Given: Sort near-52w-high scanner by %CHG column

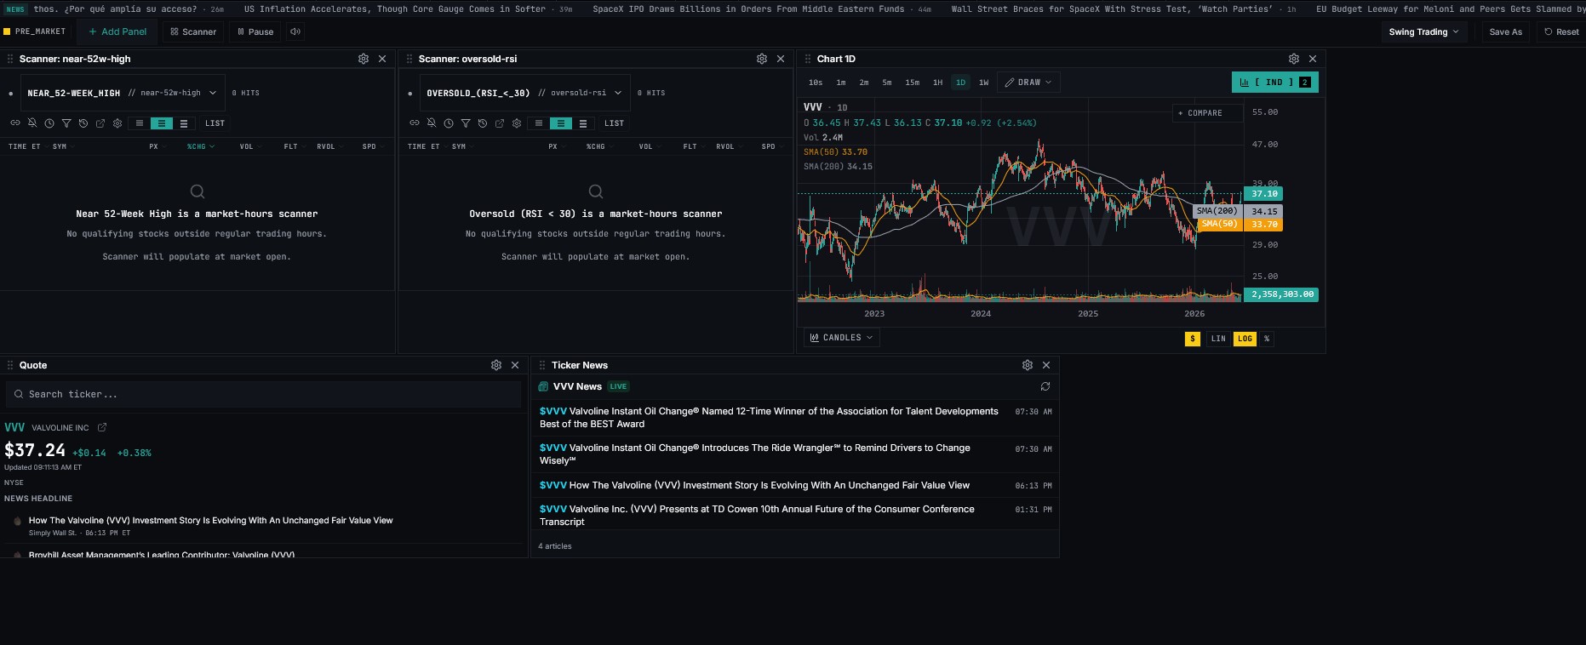Looking at the screenshot, I should point(200,146).
